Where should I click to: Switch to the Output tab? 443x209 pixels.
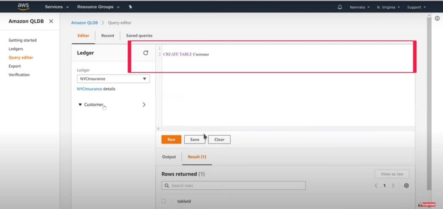(169, 157)
